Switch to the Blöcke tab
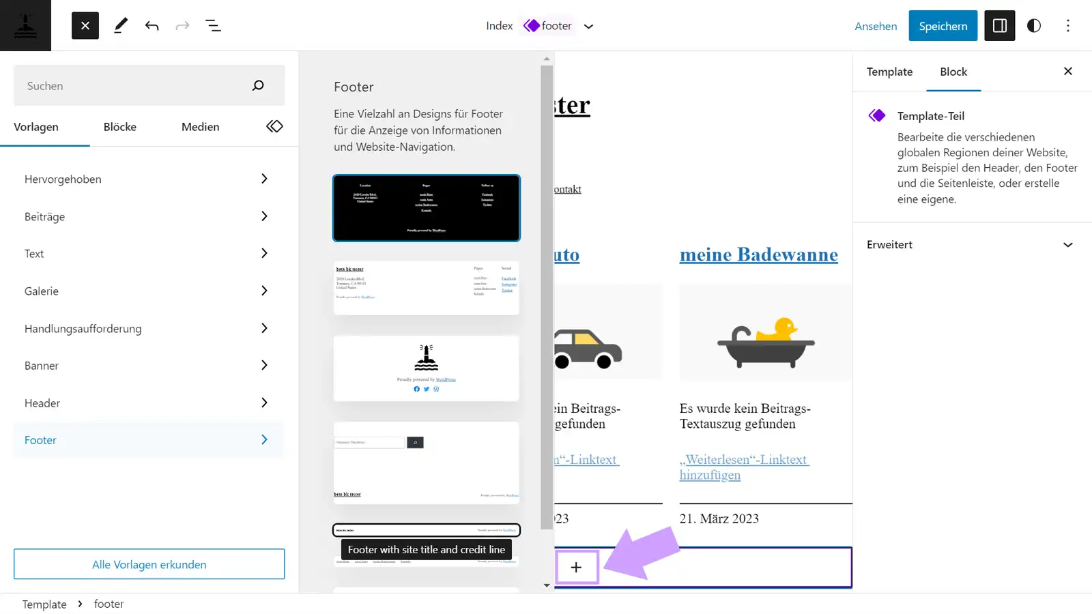 [120, 127]
